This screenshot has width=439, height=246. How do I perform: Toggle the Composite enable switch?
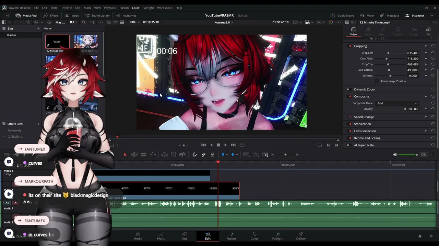coord(350,96)
